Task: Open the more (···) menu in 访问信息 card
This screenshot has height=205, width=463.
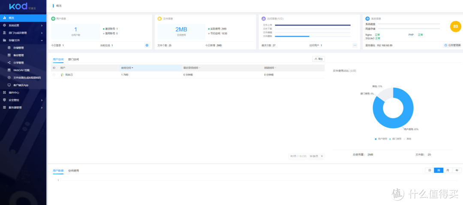Action: (x=355, y=45)
